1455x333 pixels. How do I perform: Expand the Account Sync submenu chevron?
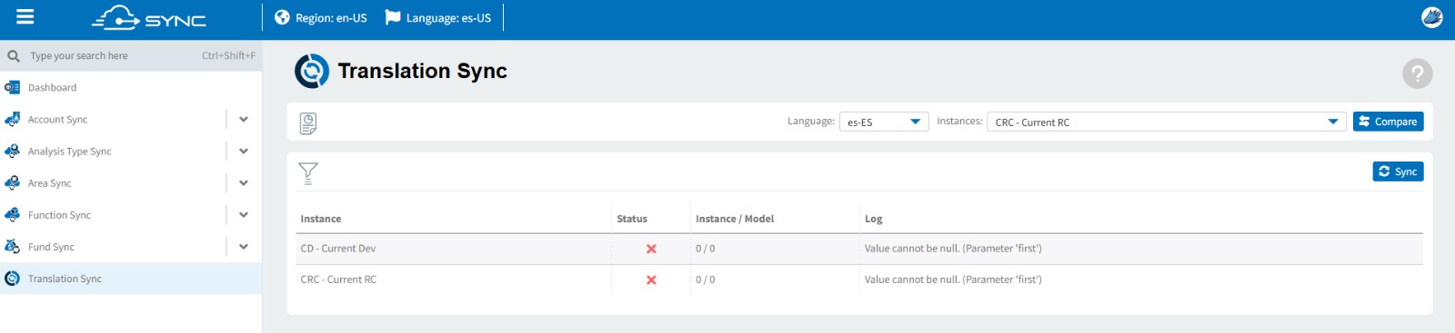point(244,120)
